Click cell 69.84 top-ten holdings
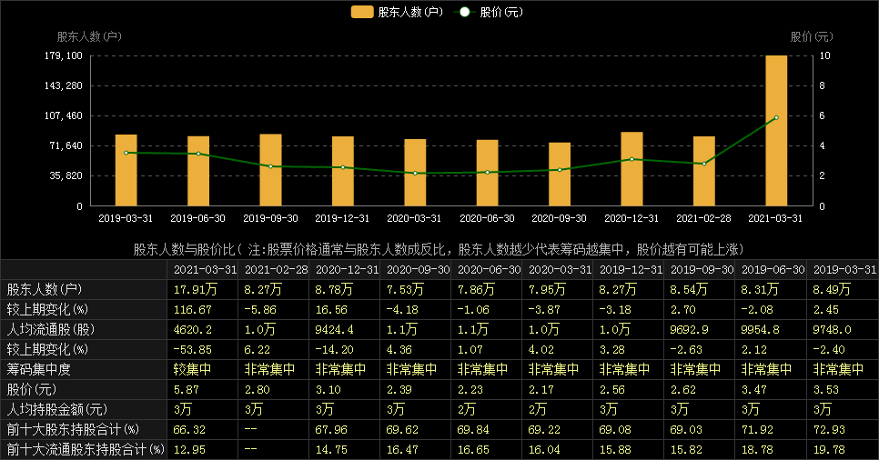 pos(473,430)
